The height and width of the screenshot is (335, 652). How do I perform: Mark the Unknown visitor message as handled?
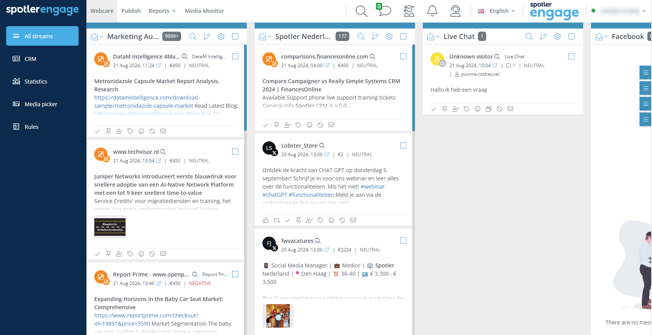click(x=434, y=109)
